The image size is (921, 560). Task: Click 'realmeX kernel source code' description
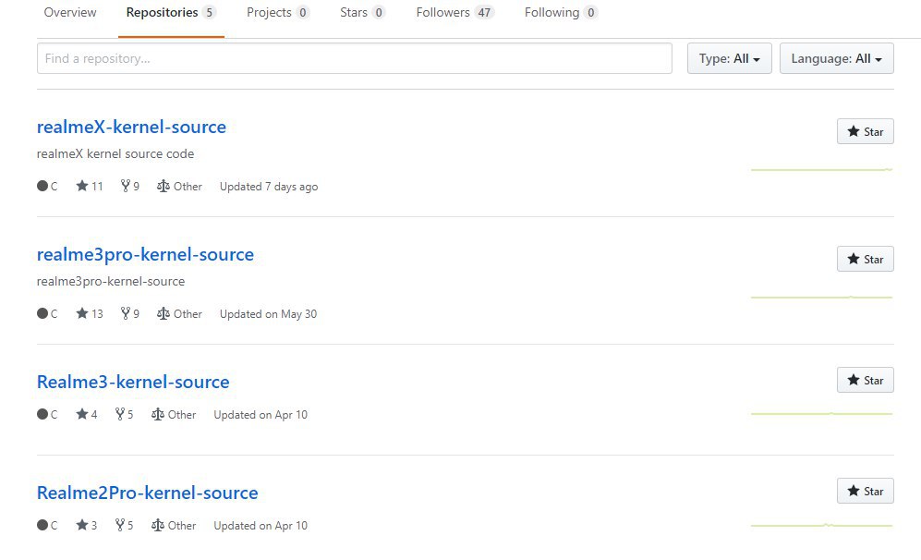tap(115, 154)
